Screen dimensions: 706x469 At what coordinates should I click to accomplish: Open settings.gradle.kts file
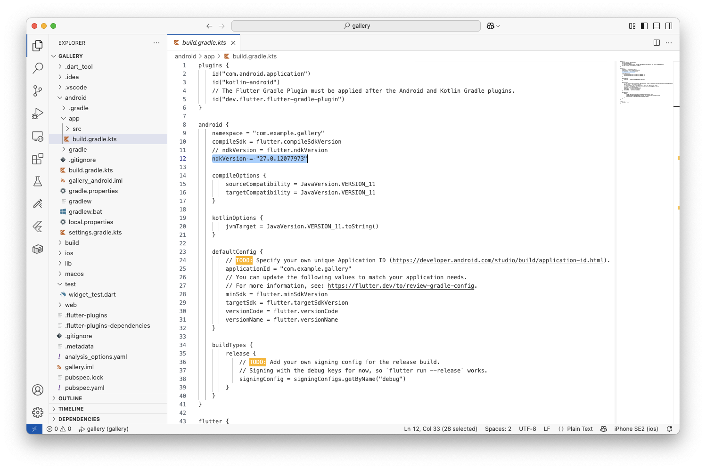coord(108,232)
